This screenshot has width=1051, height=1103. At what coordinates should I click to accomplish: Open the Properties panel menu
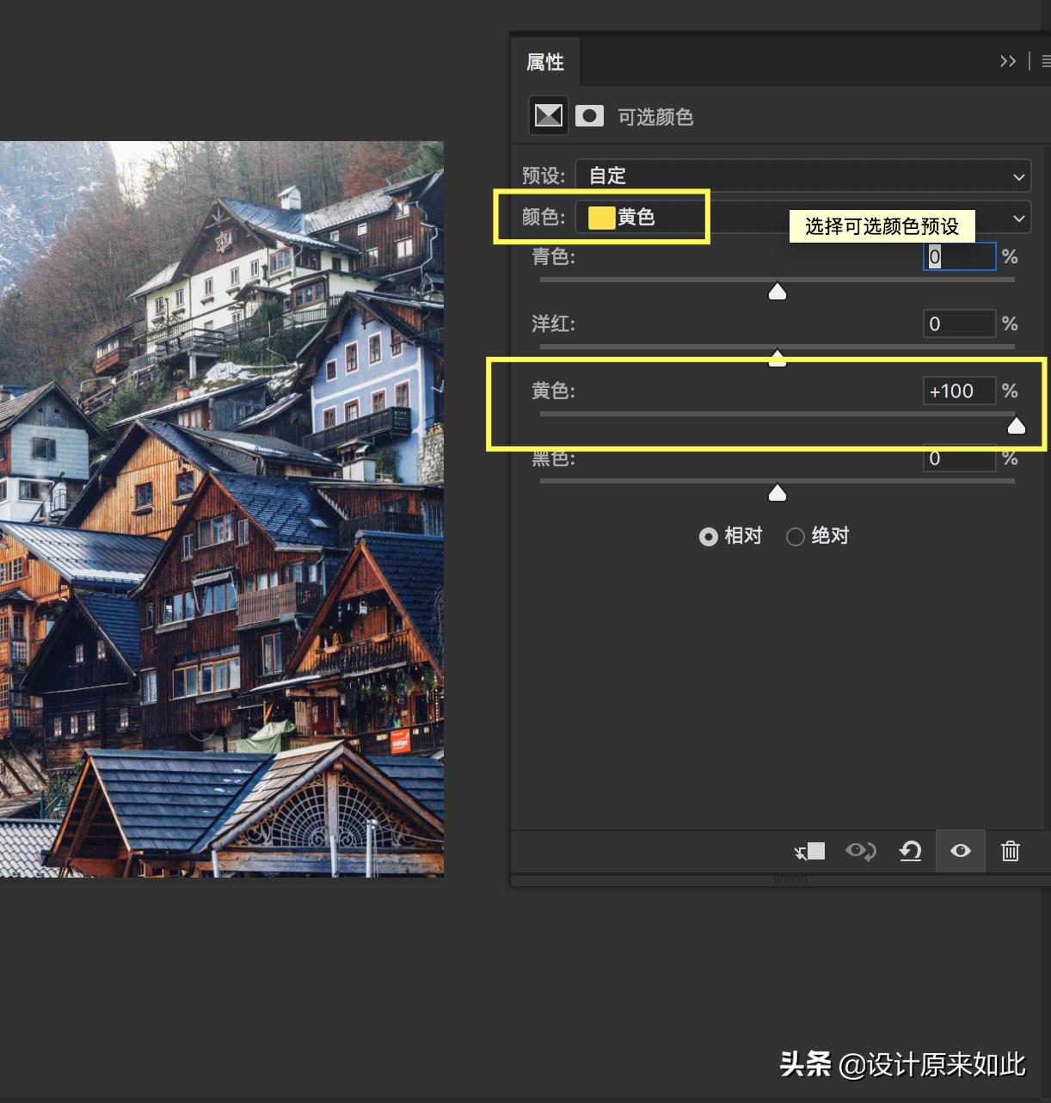(1046, 61)
